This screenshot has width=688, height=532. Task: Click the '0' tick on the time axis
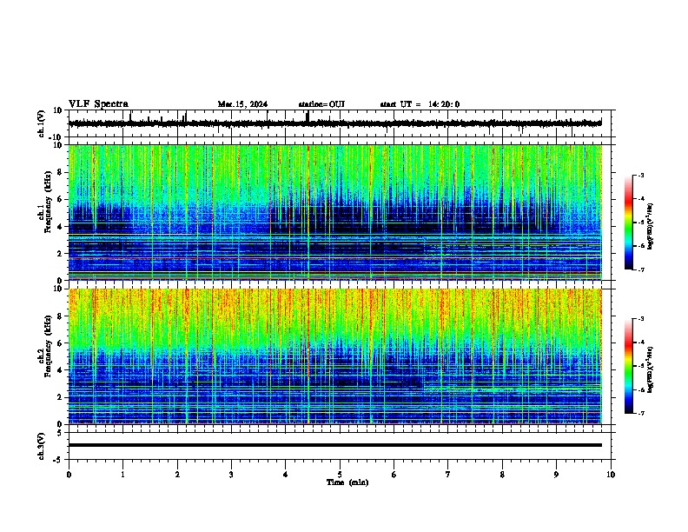click(69, 475)
